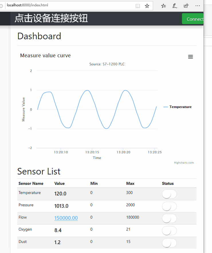Open the chart context menu hamburger icon
The height and width of the screenshot is (253, 212).
191,57
